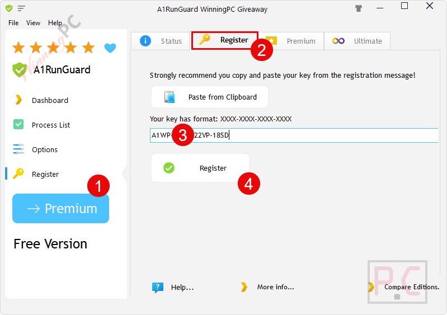Viewport: 447px width, 315px height.
Task: Switch to the Register tab
Action: (x=225, y=40)
